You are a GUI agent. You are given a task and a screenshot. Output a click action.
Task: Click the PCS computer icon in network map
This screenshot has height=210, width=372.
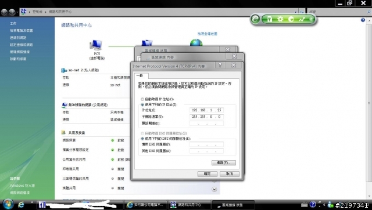[x=96, y=45]
